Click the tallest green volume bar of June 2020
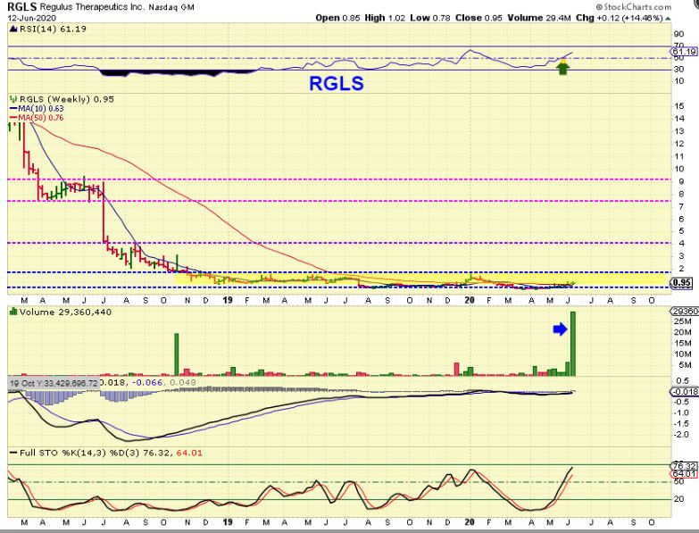Viewport: 699px width, 533px height. tap(573, 344)
